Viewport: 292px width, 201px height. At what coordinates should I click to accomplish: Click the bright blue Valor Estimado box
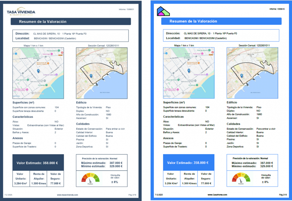click(188, 163)
